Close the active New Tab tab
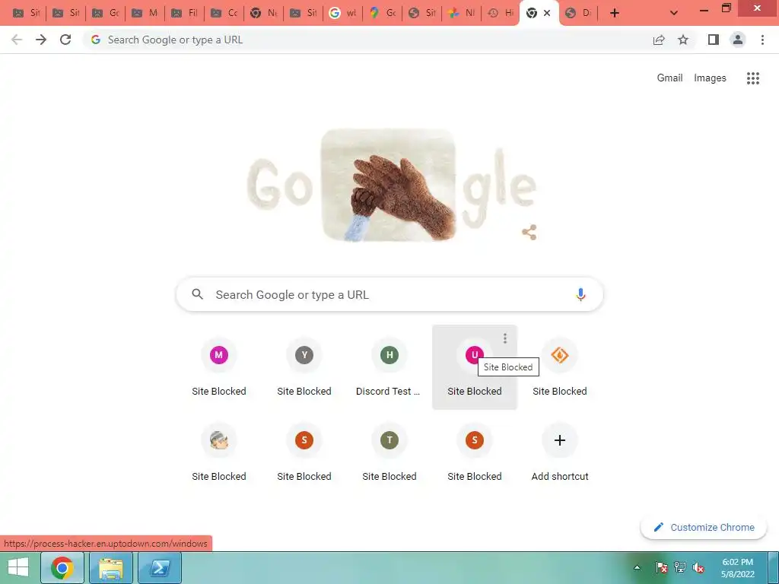The height and width of the screenshot is (584, 779). click(547, 13)
